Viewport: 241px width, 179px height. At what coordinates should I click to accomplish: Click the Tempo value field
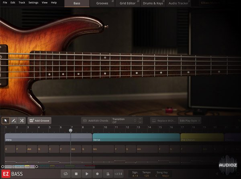pos(146,176)
